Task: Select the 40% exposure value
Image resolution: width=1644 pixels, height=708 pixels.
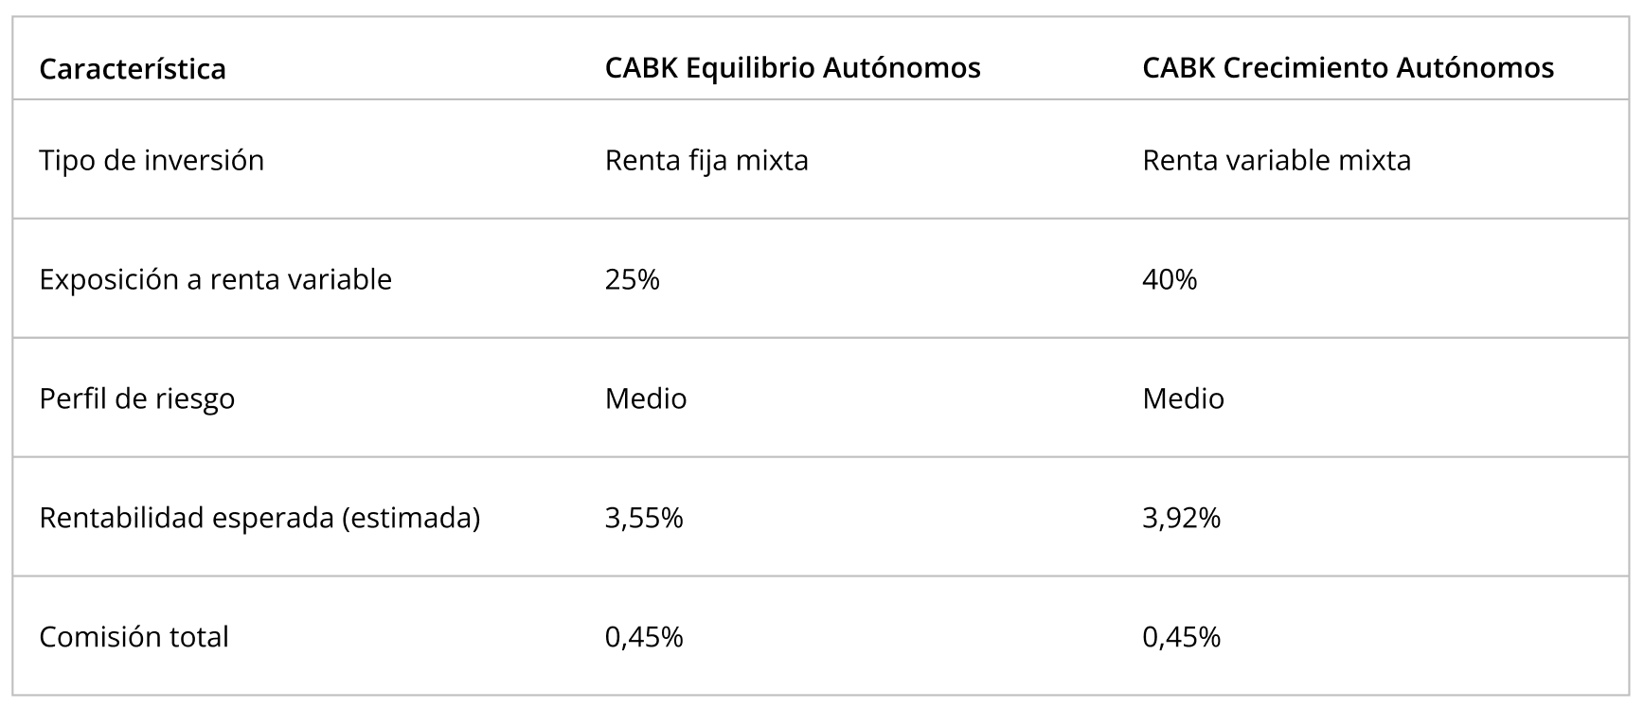Action: tap(1170, 279)
